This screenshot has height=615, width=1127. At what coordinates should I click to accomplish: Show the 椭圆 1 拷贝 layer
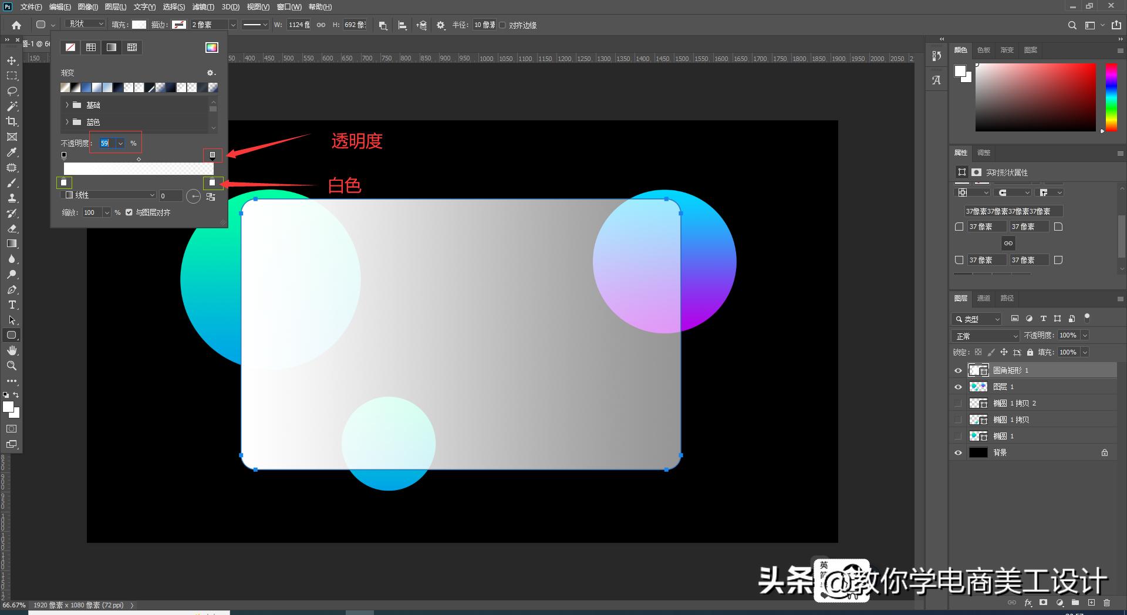[959, 420]
